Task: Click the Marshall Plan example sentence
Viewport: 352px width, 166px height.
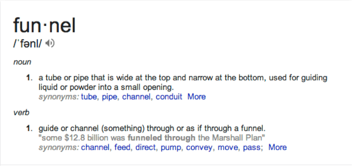Action: click(x=152, y=138)
